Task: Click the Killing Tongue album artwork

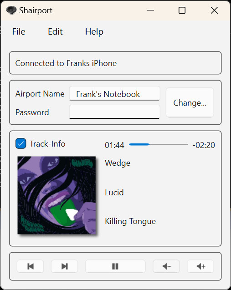Action: (x=56, y=195)
